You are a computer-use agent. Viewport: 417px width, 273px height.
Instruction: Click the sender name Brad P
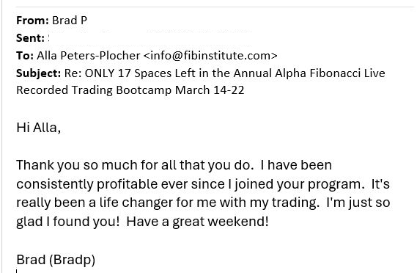click(70, 21)
